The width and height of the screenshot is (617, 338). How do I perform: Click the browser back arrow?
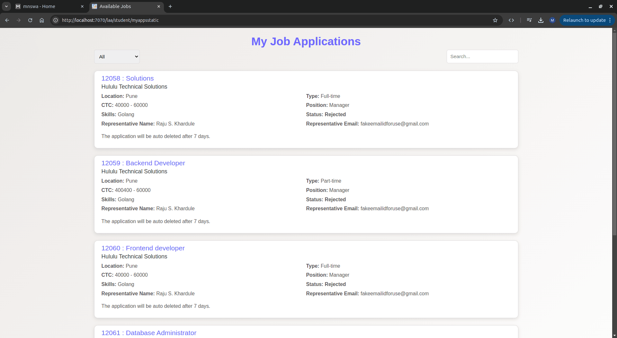tap(7, 20)
